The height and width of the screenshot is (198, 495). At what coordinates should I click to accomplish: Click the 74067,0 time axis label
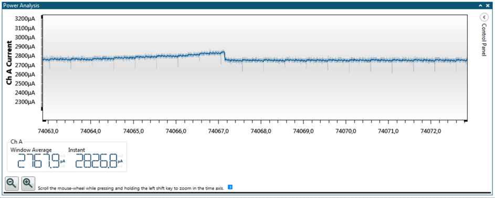pos(218,131)
